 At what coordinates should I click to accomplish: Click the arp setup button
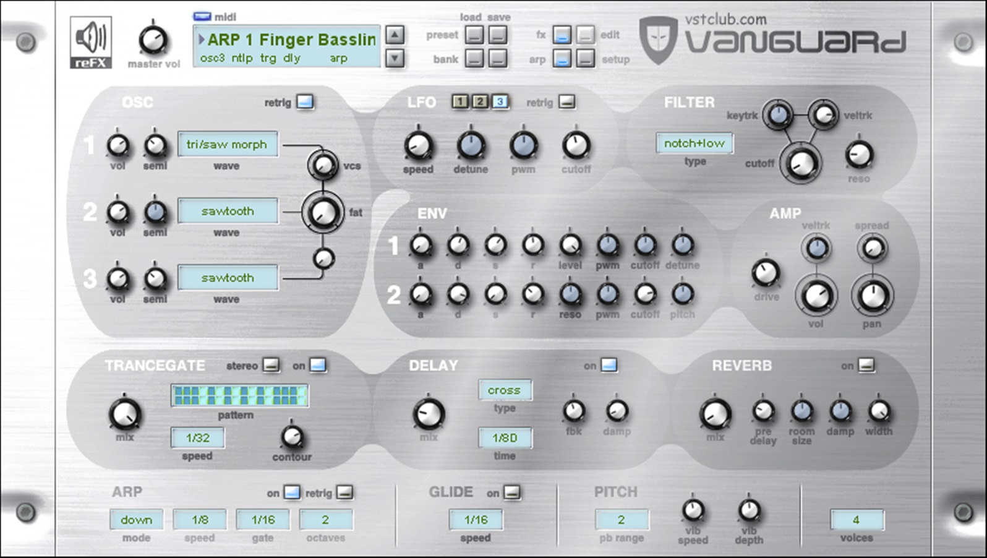[x=585, y=59]
